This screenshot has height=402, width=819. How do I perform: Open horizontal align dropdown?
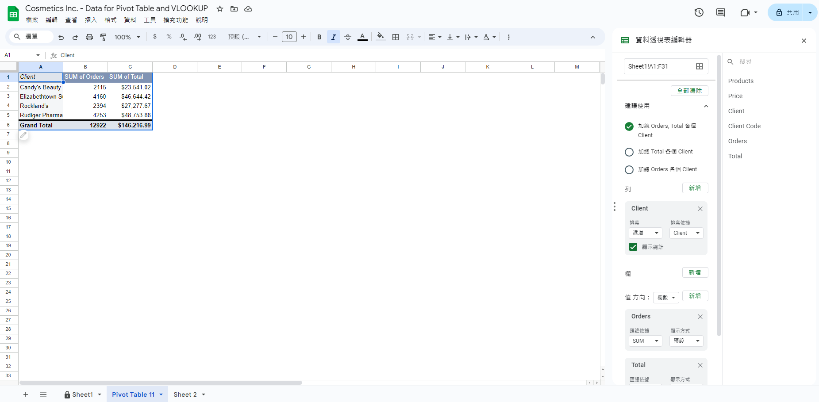click(435, 37)
